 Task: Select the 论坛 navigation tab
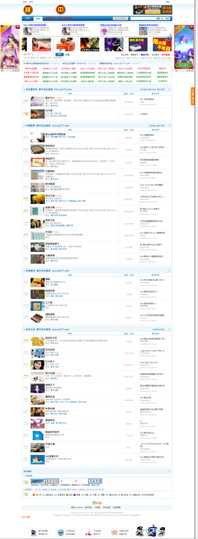click(38, 19)
